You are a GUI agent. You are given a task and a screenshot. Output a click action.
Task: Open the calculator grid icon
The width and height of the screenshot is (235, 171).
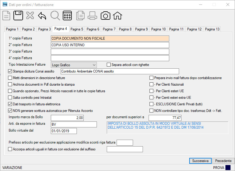click(x=67, y=16)
